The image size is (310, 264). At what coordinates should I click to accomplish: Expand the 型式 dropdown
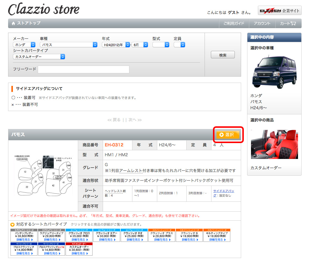click(x=161, y=45)
